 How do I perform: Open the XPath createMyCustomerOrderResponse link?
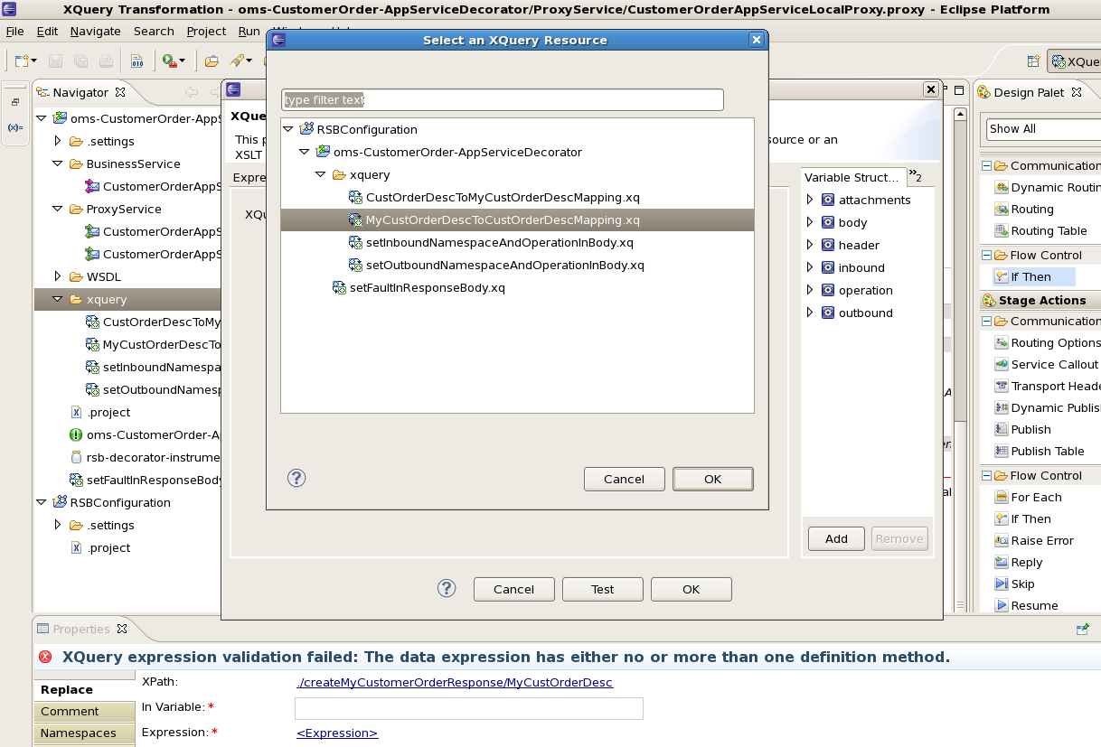[455, 682]
